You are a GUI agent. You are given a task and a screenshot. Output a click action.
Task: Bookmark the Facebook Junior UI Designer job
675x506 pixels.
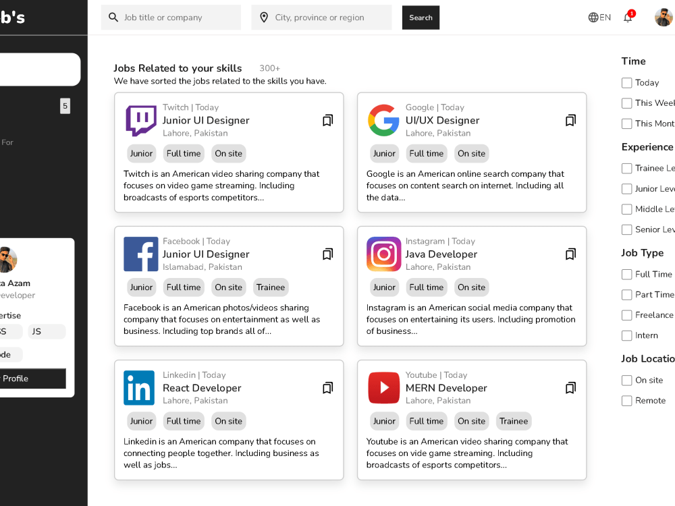[327, 254]
